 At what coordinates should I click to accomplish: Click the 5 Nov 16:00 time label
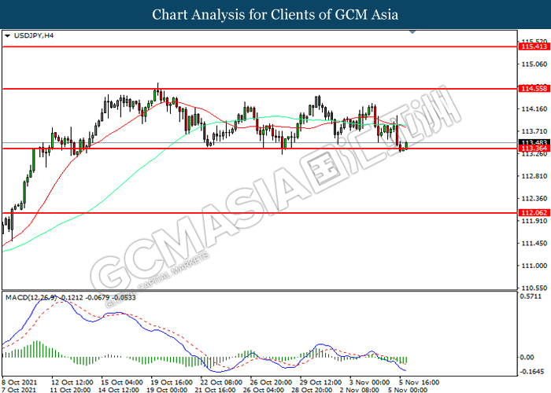420,383
